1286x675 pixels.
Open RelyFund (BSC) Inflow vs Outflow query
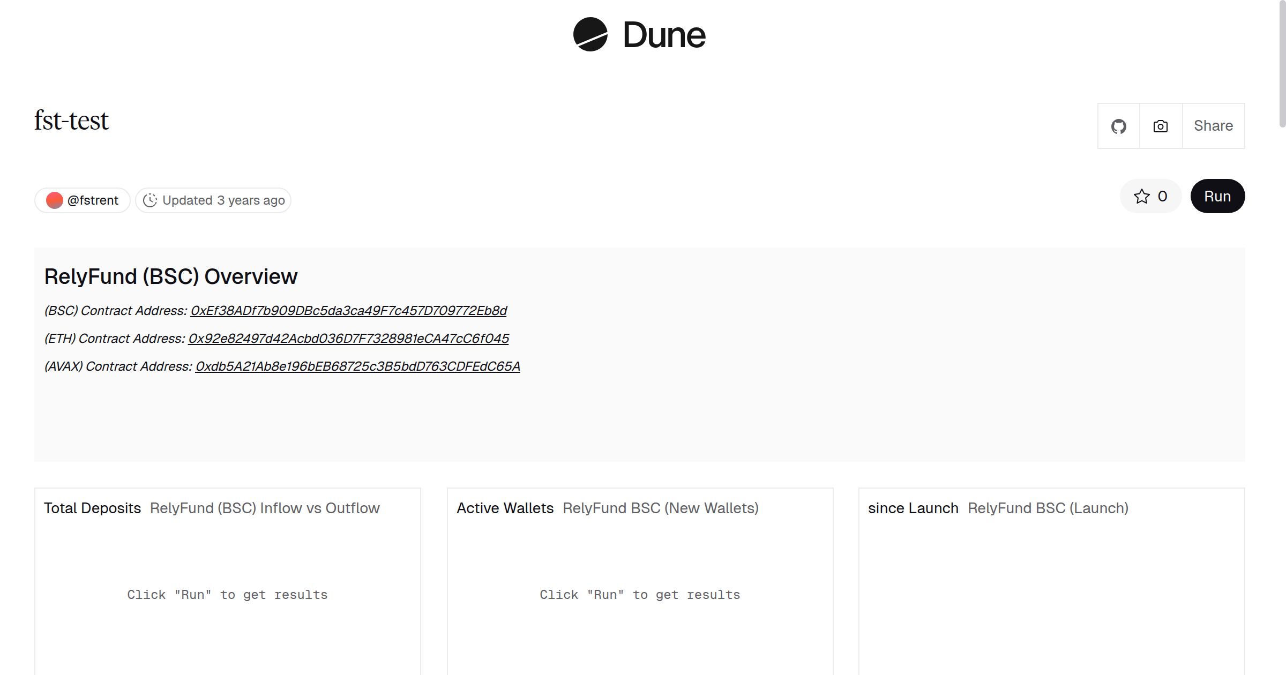(265, 508)
